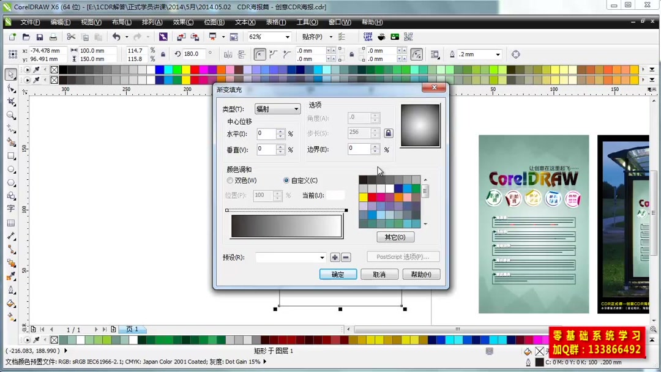
Task: Pick the yellow swatch in the dialog palette
Action: 364,198
